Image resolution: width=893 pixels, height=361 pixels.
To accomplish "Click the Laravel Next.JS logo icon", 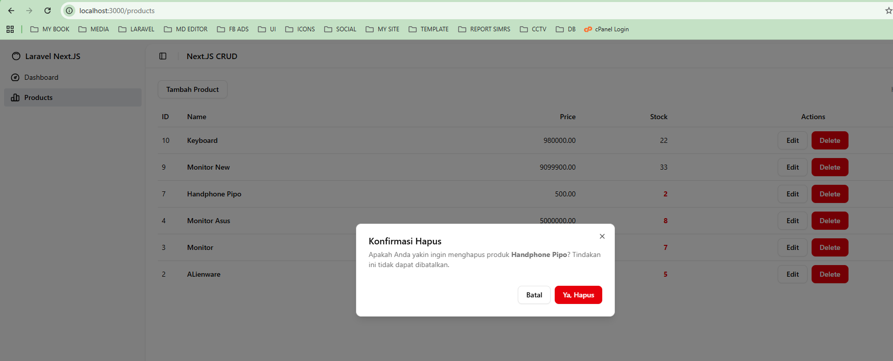I will coord(16,56).
